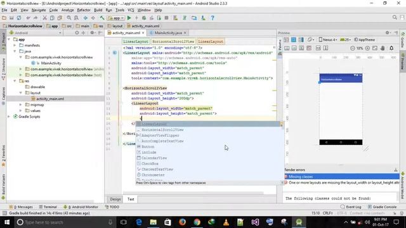The width and height of the screenshot is (406, 228).
Task: Select activity_main.xml in the project tree
Action: [50, 99]
